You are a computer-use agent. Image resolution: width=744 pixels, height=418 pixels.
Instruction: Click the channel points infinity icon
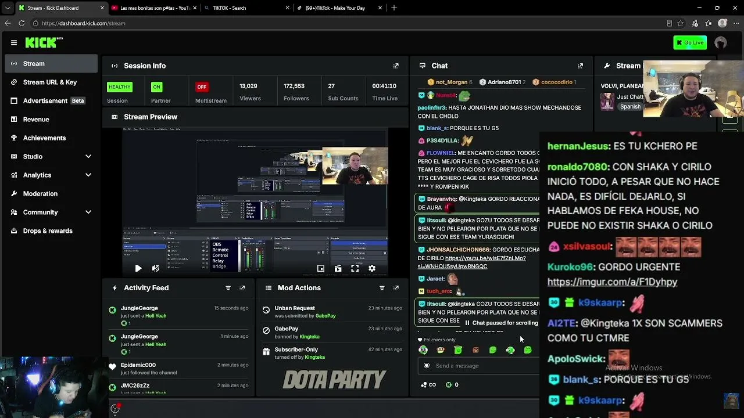tap(428, 385)
